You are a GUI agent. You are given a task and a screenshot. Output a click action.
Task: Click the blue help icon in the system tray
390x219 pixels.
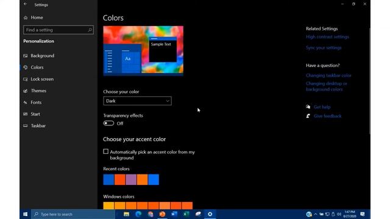[x=309, y=214]
